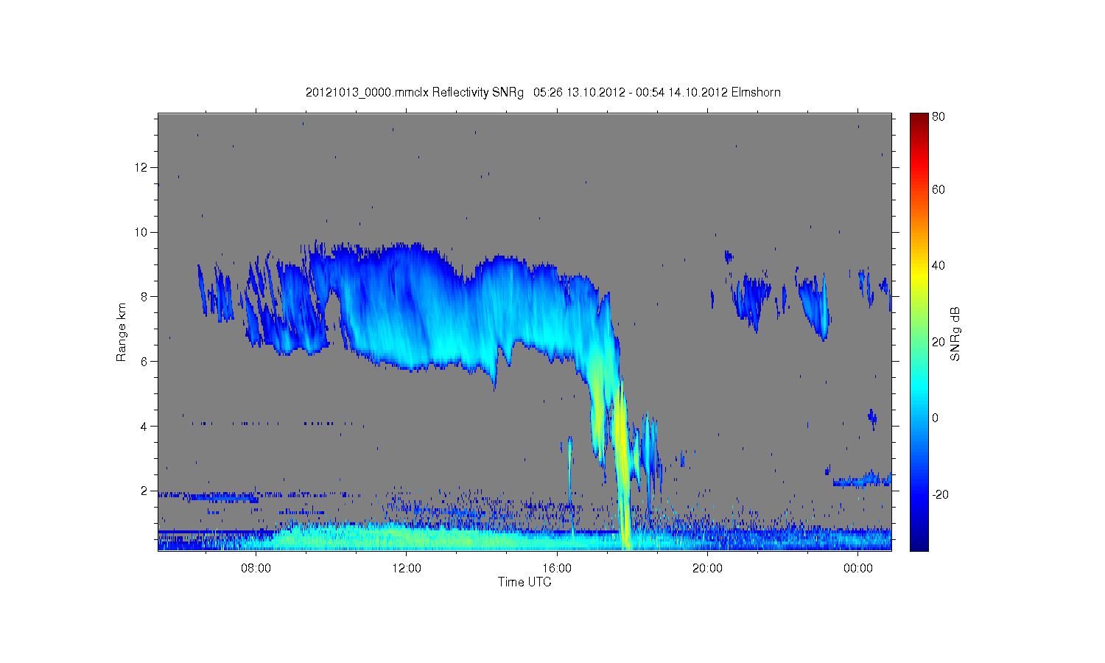
Task: Click the plot title text starting '20121013_0000.mmclx'
Action: coord(543,92)
